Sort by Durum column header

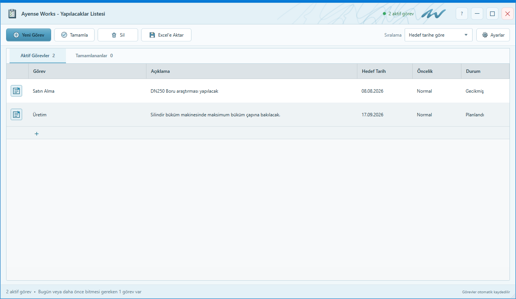485,71
